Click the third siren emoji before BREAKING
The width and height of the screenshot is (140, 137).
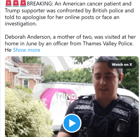(23, 3)
